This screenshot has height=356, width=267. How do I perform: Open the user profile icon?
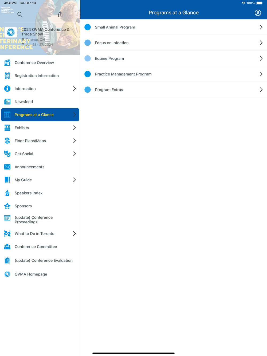pos(258,13)
